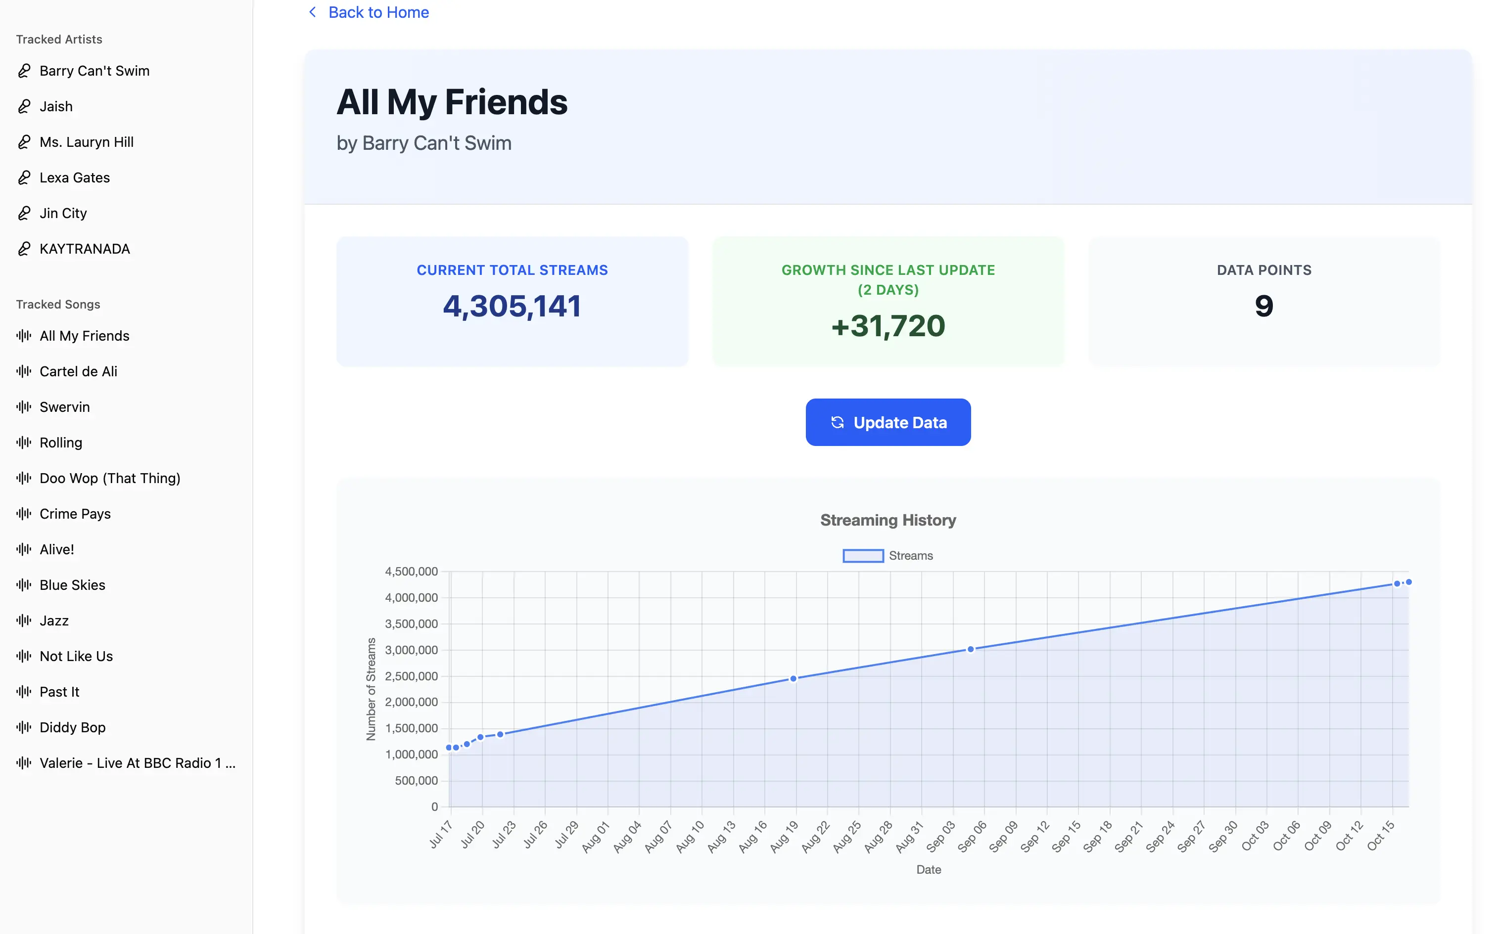Select Not Like Us in Tracked Songs
The width and height of the screenshot is (1496, 934).
tap(76, 656)
